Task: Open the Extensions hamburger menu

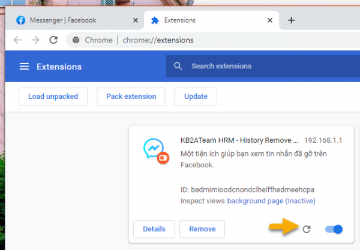Action: pyautogui.click(x=24, y=67)
